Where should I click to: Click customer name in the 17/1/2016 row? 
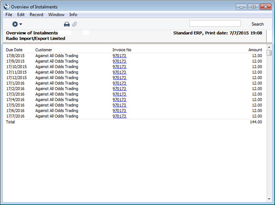pos(56,83)
